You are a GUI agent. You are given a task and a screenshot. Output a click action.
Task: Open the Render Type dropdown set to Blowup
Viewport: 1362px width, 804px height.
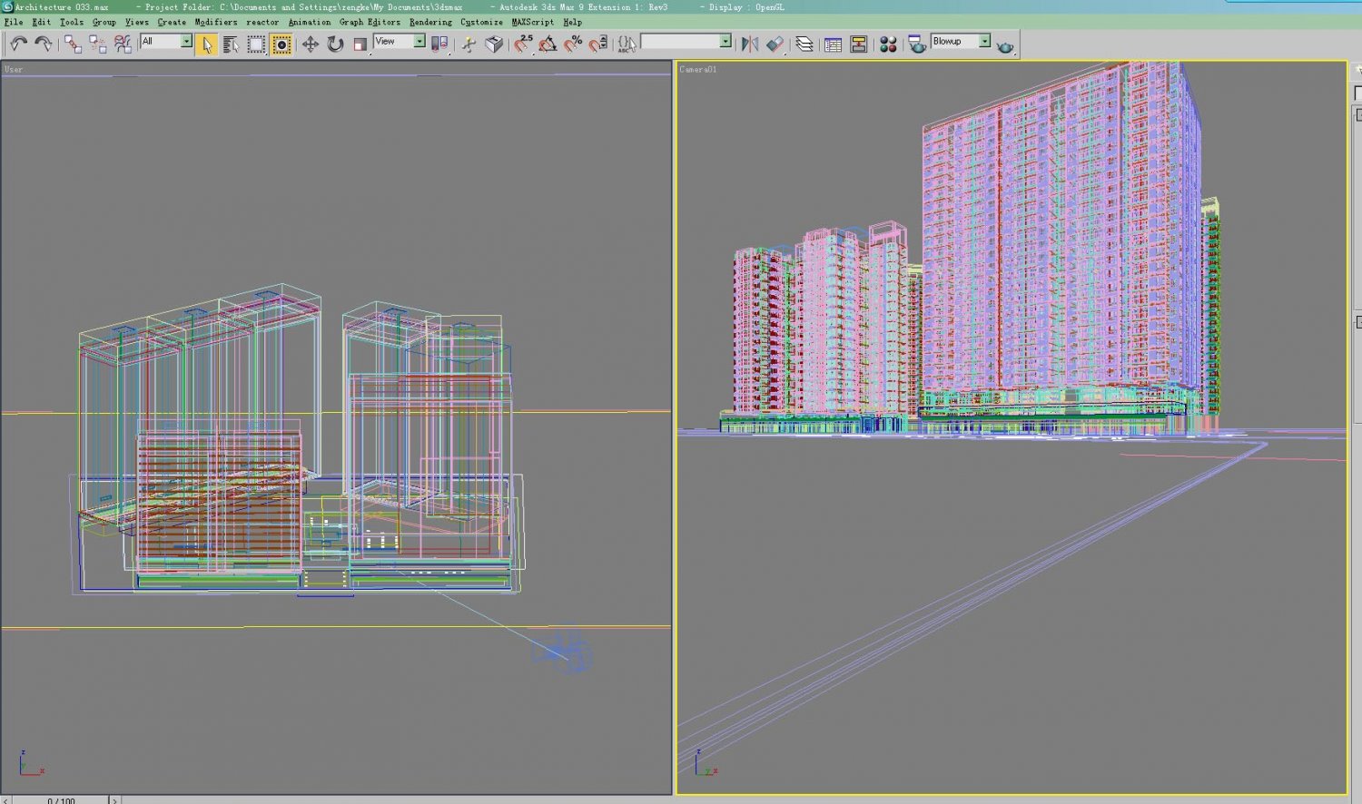[x=984, y=41]
